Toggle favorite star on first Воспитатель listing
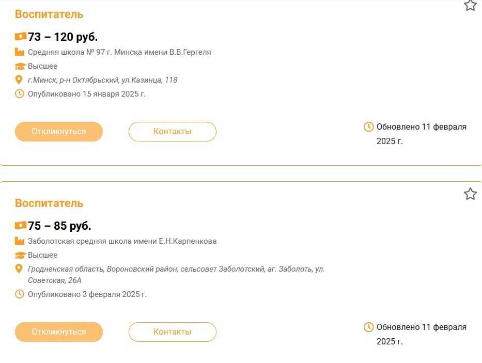Image resolution: width=482 pixels, height=363 pixels. point(470,5)
